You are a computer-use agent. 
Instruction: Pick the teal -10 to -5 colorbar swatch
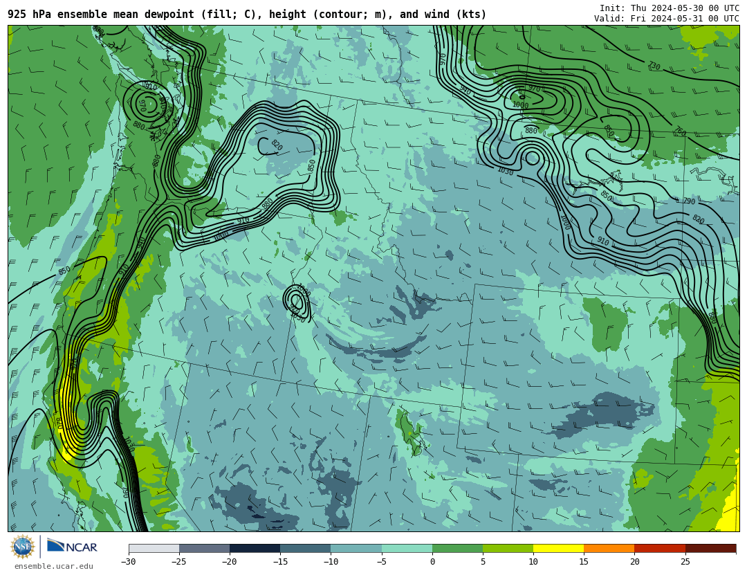click(356, 548)
